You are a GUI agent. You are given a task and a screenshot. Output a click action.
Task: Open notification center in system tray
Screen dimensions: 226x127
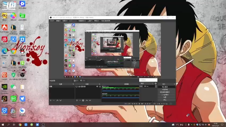coord(222,124)
